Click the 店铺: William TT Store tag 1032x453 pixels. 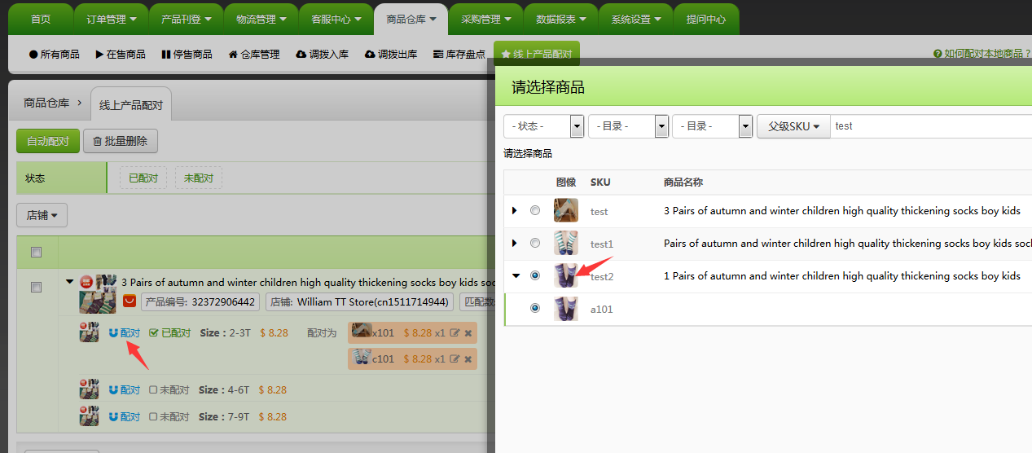pyautogui.click(x=360, y=301)
